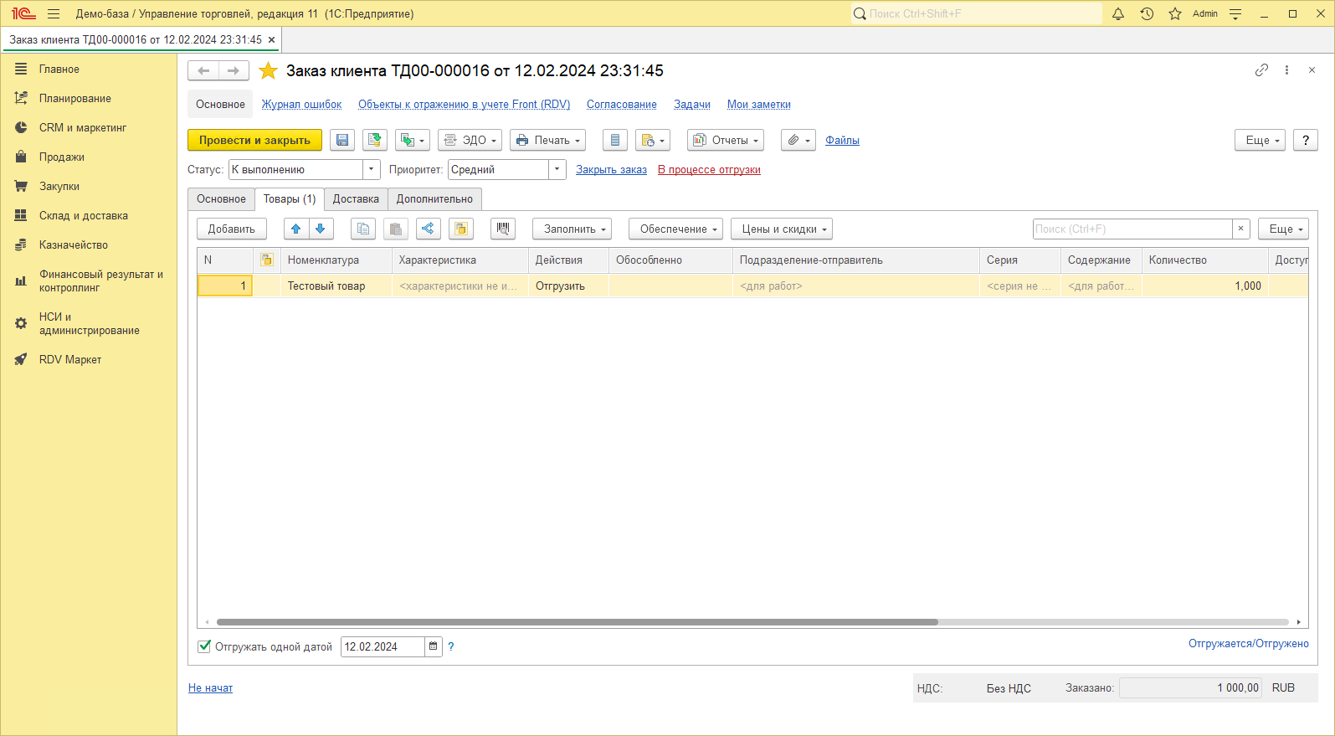Open the RDV Маркет section
This screenshot has width=1335, height=736.
coord(69,360)
